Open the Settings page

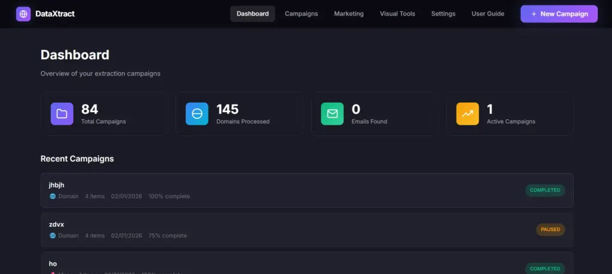tap(443, 14)
